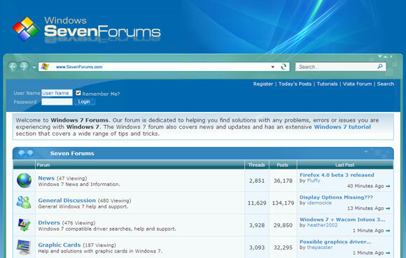Open the Tutorials menu link
This screenshot has width=406, height=258.
point(327,84)
